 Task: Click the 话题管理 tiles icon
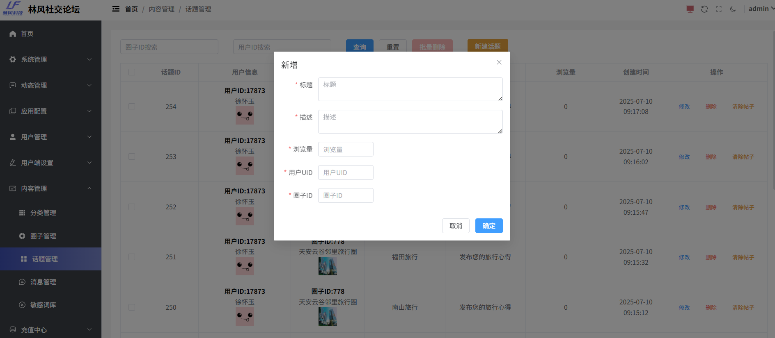(x=24, y=259)
